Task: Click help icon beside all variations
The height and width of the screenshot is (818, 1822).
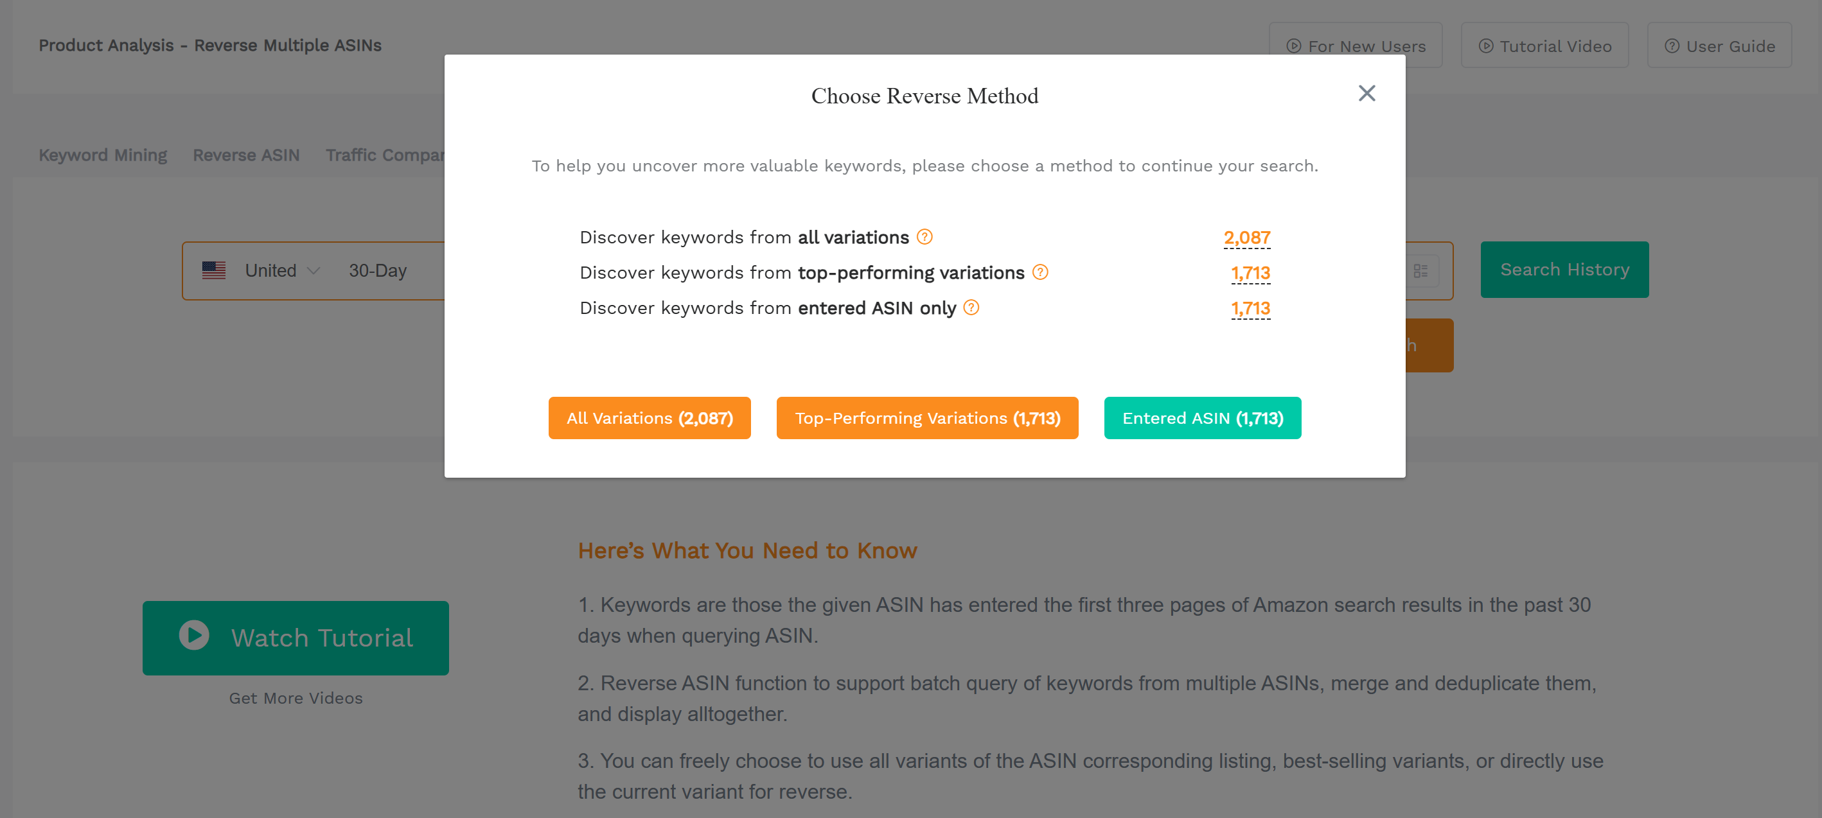Action: 924,237
